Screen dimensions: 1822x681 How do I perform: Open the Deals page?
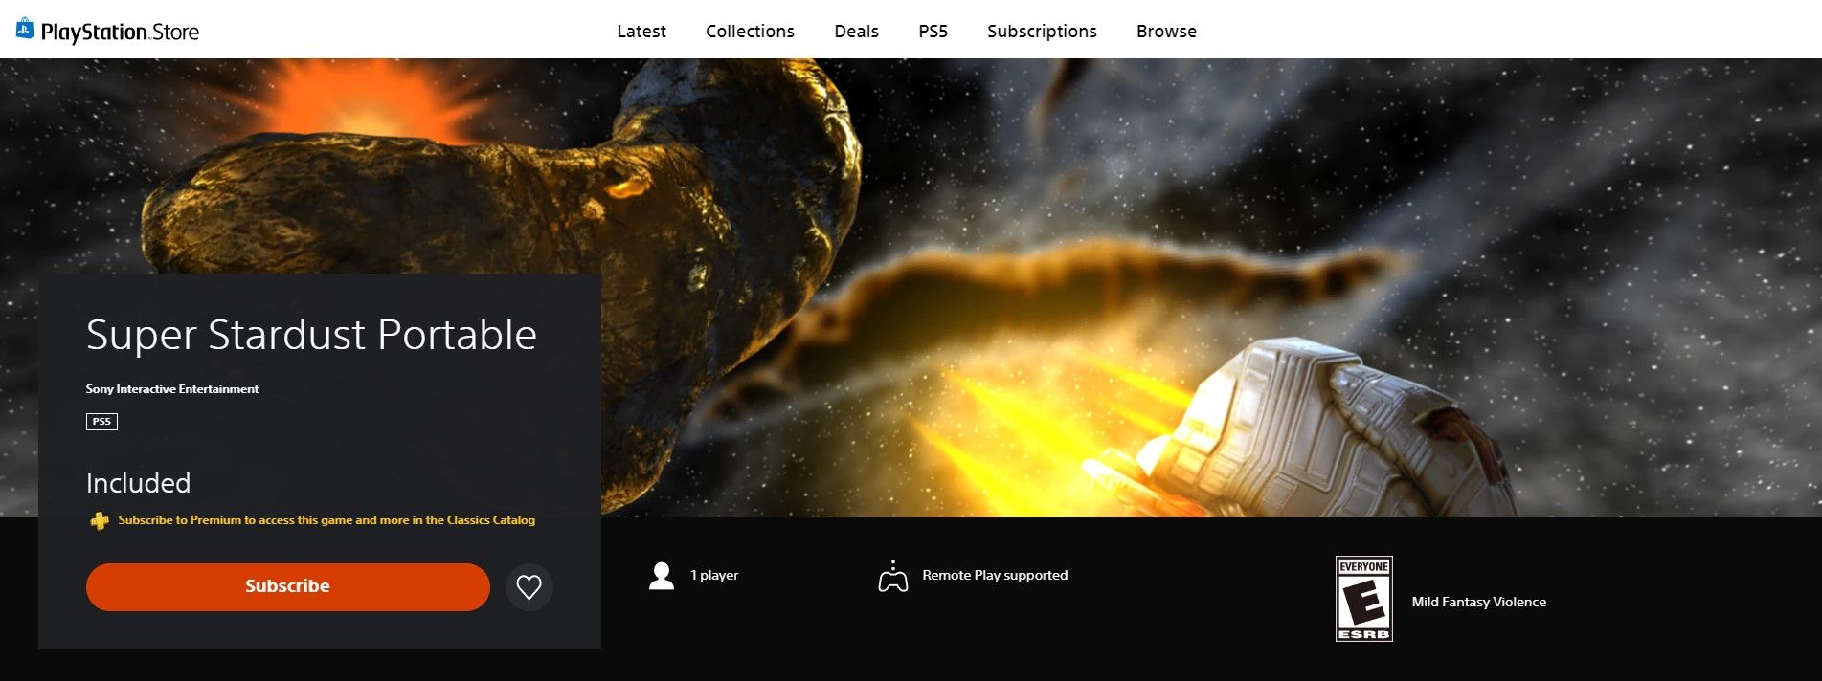pos(856,31)
